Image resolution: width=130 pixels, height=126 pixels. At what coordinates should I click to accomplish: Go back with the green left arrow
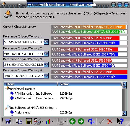[x=72, y=121]
